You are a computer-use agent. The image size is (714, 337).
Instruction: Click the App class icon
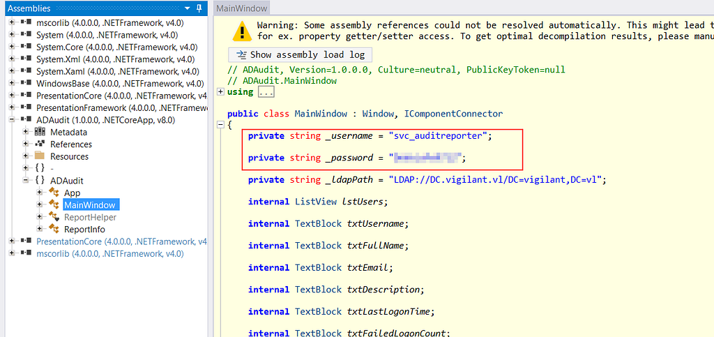pos(54,193)
